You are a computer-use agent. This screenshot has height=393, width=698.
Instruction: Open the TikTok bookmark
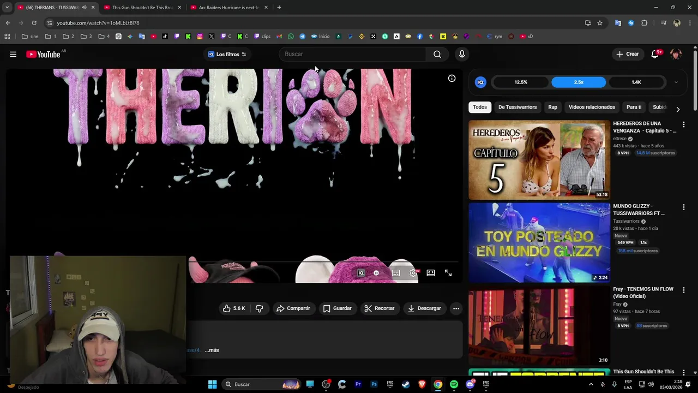(x=165, y=37)
